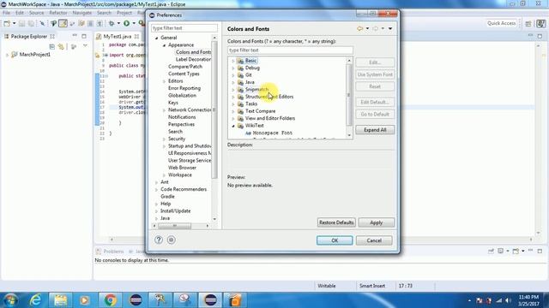Open Google Chrome from taskbar
Image resolution: width=549 pixels, height=308 pixels.
click(x=111, y=300)
